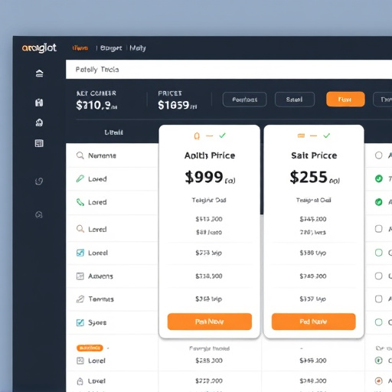Select the green-outlined circle in Sjoes row
The width and height of the screenshot is (392, 392).
379,322
